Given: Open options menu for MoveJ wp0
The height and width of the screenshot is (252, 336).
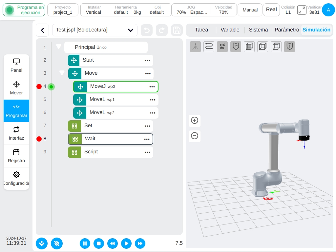Looking at the screenshot, I should pyautogui.click(x=152, y=87).
